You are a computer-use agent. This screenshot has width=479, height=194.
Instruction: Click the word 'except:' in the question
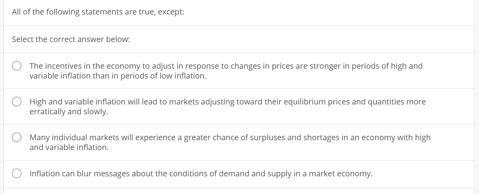coord(171,12)
